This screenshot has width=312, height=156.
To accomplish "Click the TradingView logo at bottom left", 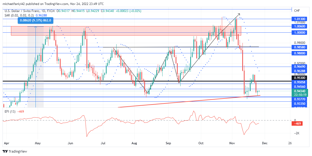I will tap(15, 151).
